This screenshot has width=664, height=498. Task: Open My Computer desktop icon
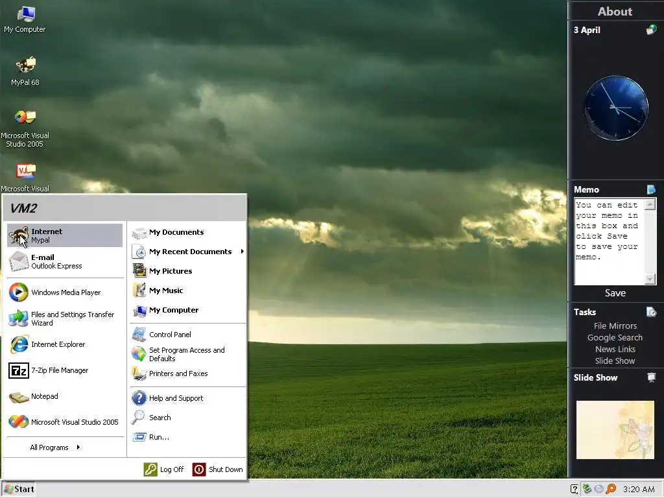click(25, 19)
